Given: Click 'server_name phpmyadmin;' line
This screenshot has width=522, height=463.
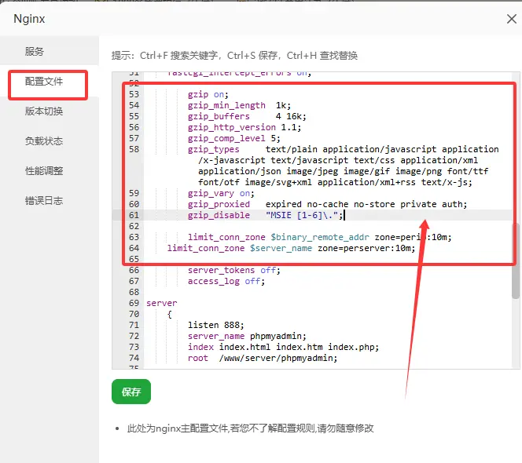Looking at the screenshot, I should click(247, 336).
